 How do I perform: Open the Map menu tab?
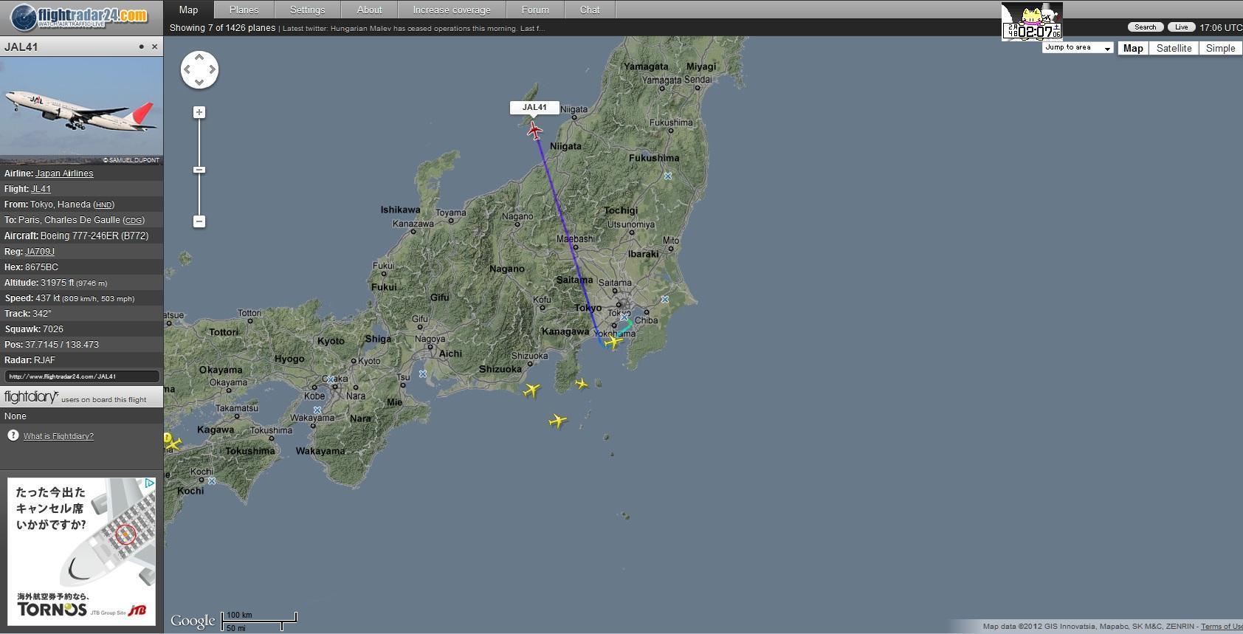coord(188,10)
